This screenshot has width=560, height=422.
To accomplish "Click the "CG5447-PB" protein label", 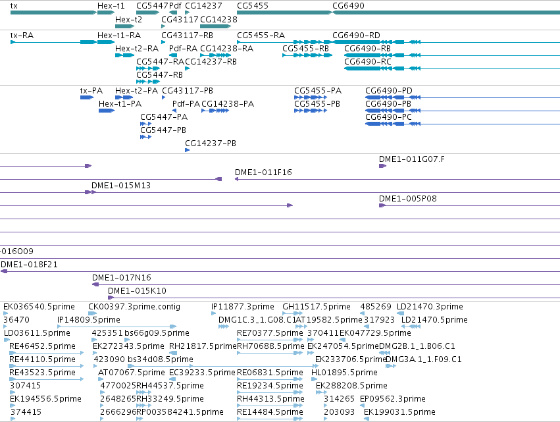I will click(x=163, y=130).
